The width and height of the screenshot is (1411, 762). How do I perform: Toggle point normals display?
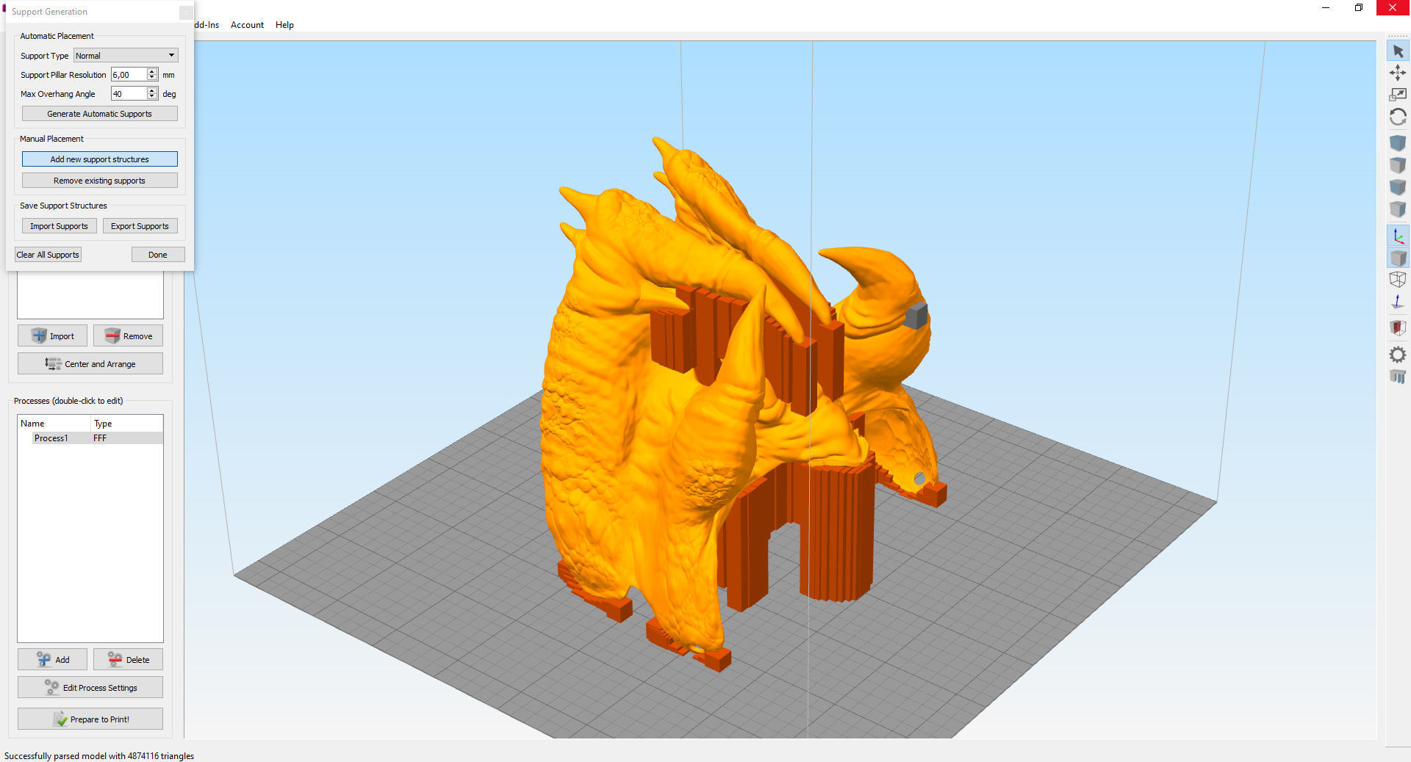click(1398, 301)
